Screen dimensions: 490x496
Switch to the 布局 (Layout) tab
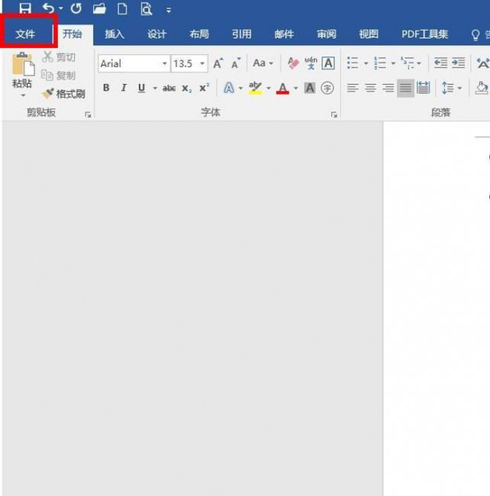click(x=199, y=34)
